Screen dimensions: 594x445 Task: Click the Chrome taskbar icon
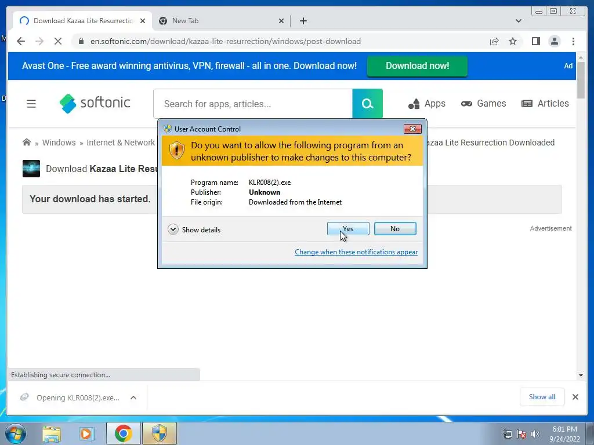tap(123, 433)
